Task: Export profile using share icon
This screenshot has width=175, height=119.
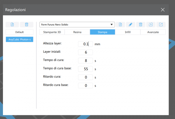Action: (x=161, y=25)
